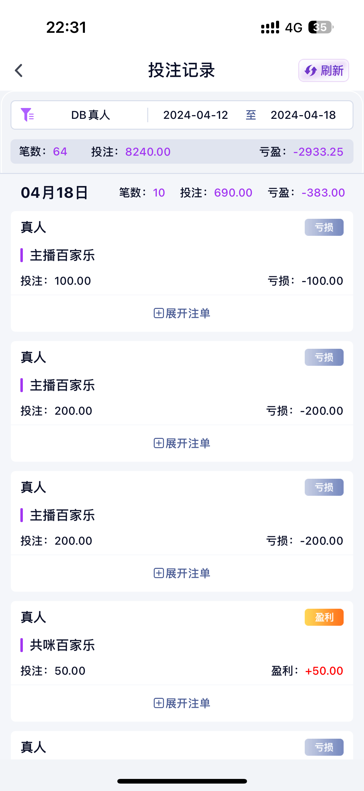364x791 pixels.
Task: Expand bet slip for second 200.00 bet
Action: click(x=182, y=573)
